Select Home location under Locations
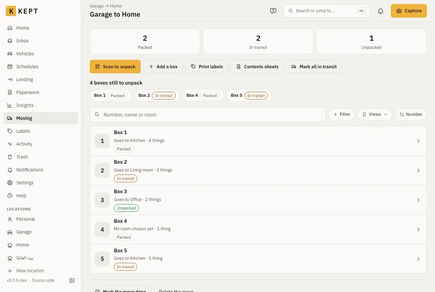Image resolution: width=435 pixels, height=292 pixels. pos(41,245)
